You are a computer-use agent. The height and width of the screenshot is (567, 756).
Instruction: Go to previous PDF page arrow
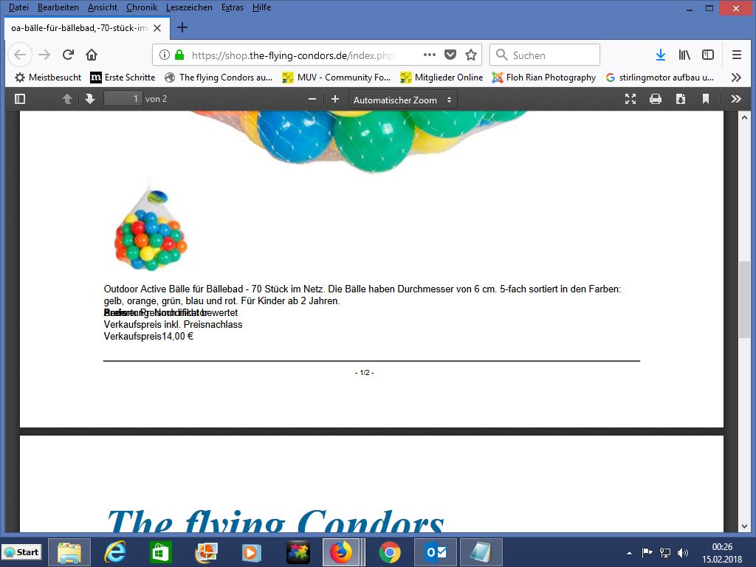click(x=67, y=99)
